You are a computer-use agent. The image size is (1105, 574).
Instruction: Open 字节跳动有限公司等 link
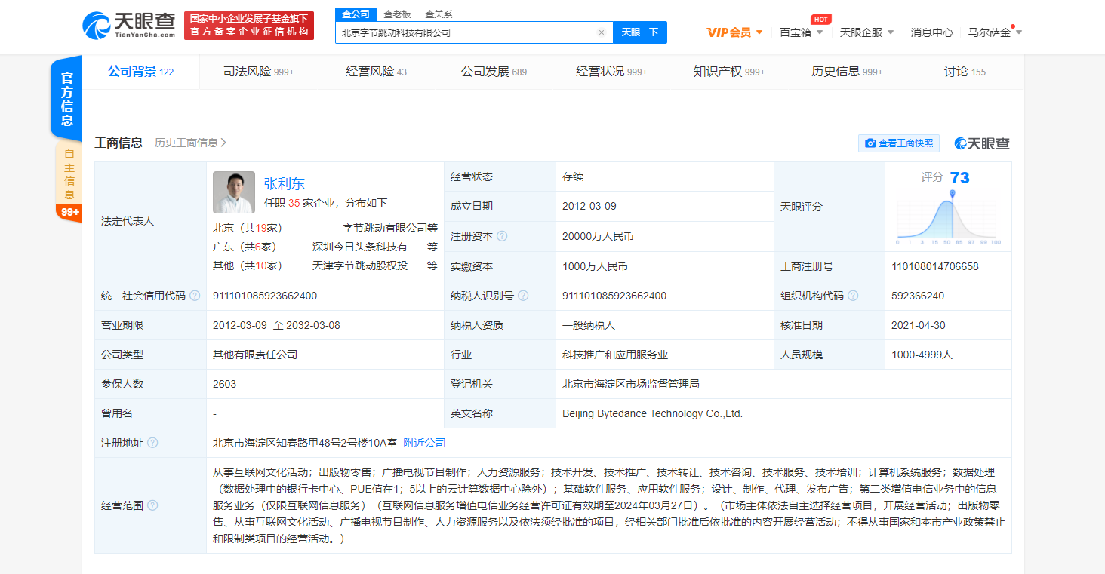[x=390, y=227]
